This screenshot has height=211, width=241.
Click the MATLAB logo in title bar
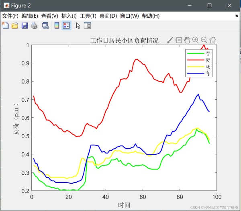pyautogui.click(x=6, y=6)
